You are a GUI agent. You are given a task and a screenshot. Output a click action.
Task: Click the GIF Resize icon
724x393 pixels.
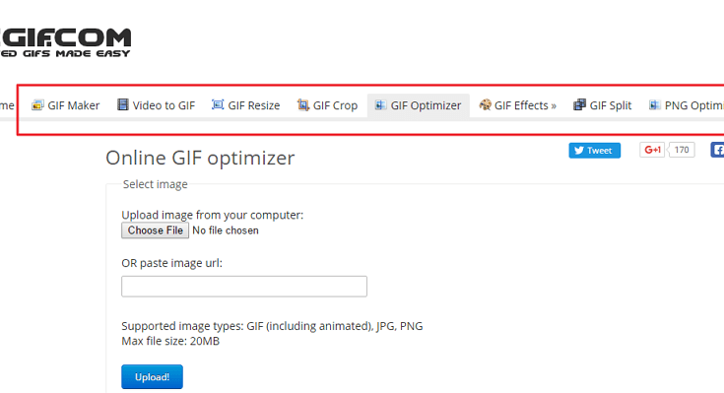[218, 104]
